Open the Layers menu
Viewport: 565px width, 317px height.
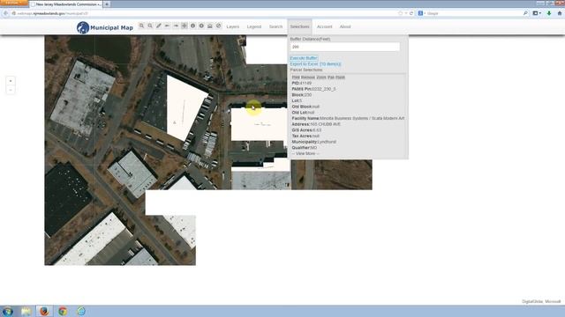click(233, 26)
